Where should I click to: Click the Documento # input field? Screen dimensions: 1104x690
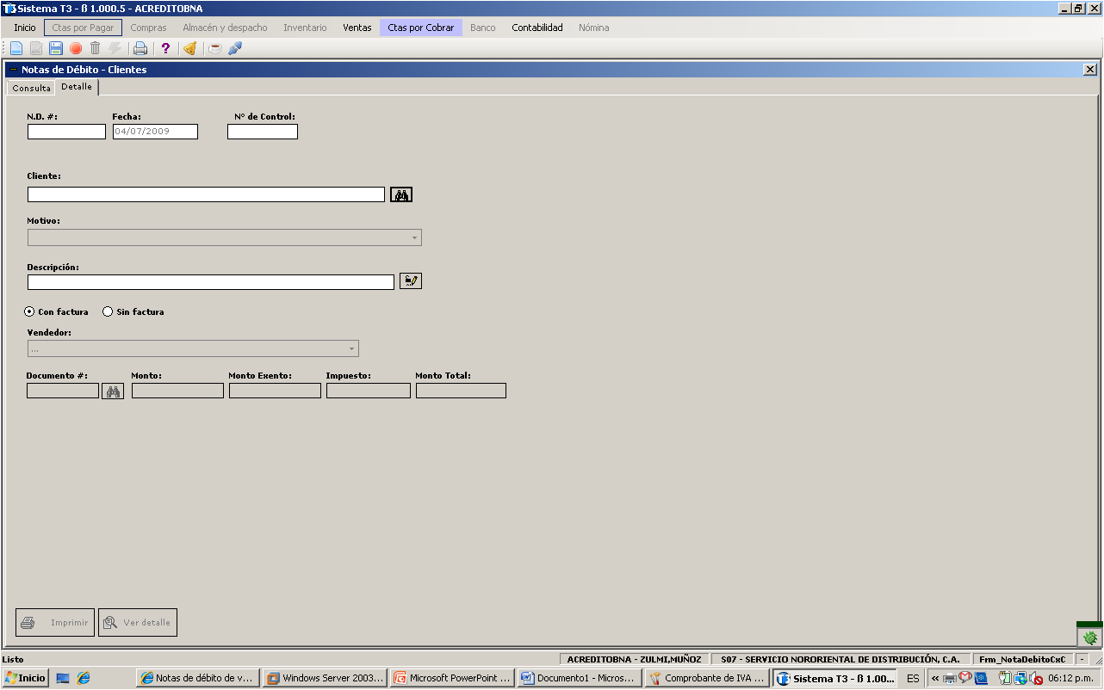63,391
